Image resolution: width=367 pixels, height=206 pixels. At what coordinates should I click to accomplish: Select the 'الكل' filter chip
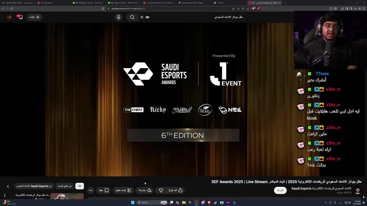coord(80,186)
